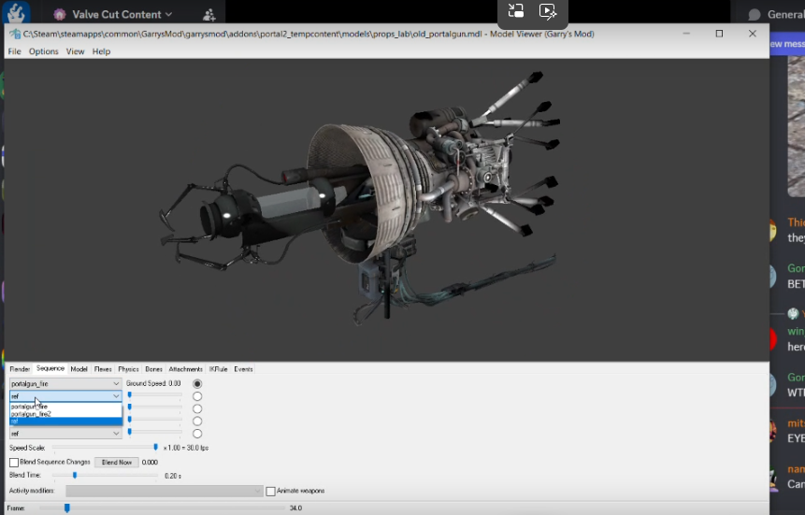Viewport: 805px width, 515px height.
Task: Switch to the IKRule tab
Action: (x=218, y=369)
